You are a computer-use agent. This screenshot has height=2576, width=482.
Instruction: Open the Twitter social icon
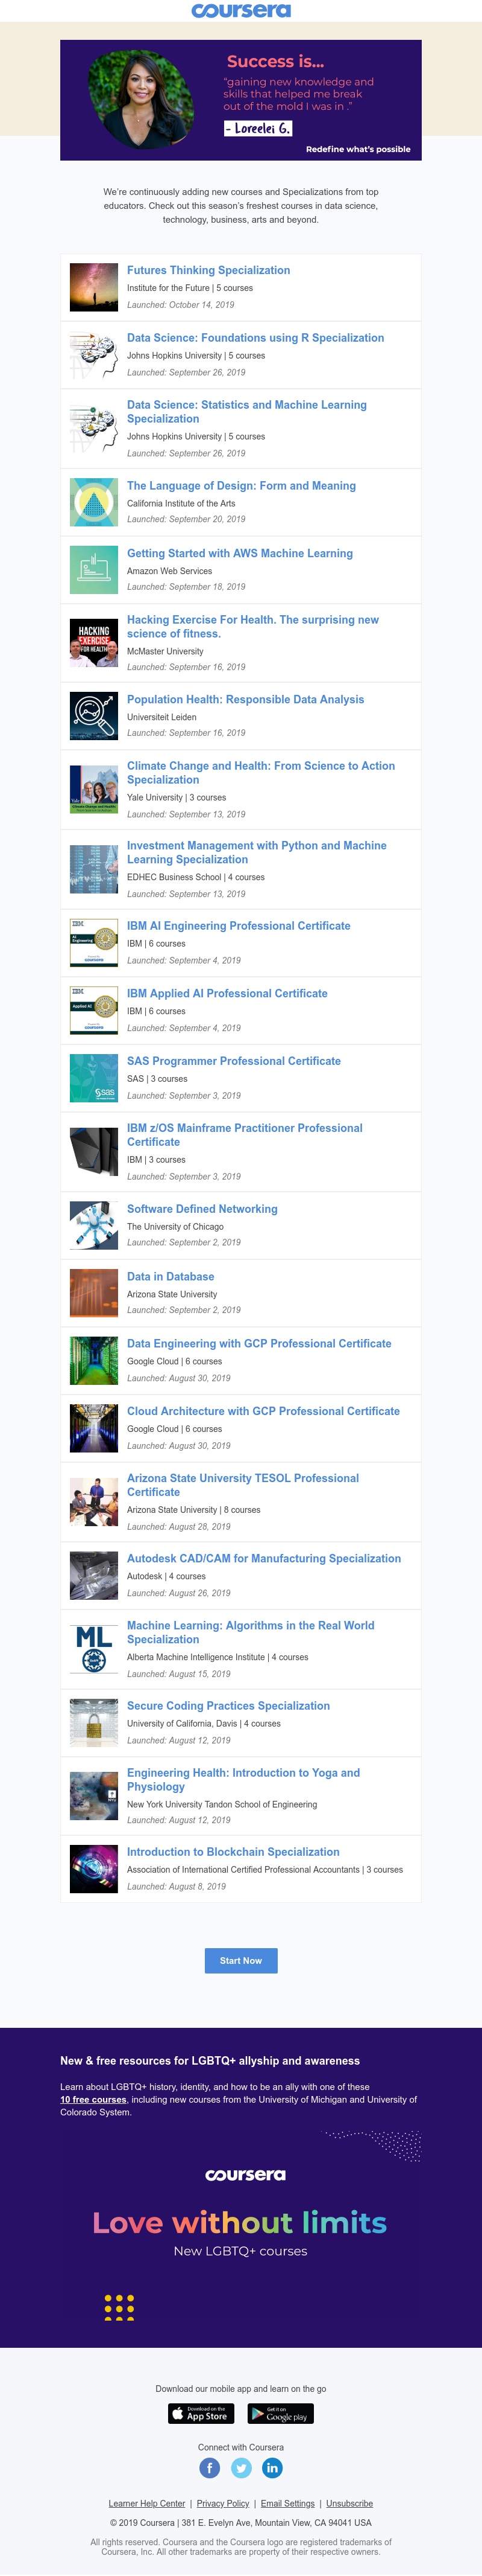240,2467
